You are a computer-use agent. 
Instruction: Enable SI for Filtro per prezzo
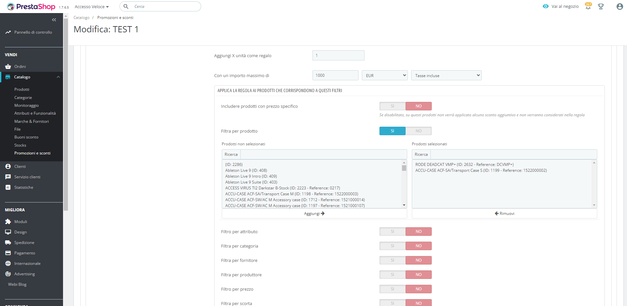(393, 289)
